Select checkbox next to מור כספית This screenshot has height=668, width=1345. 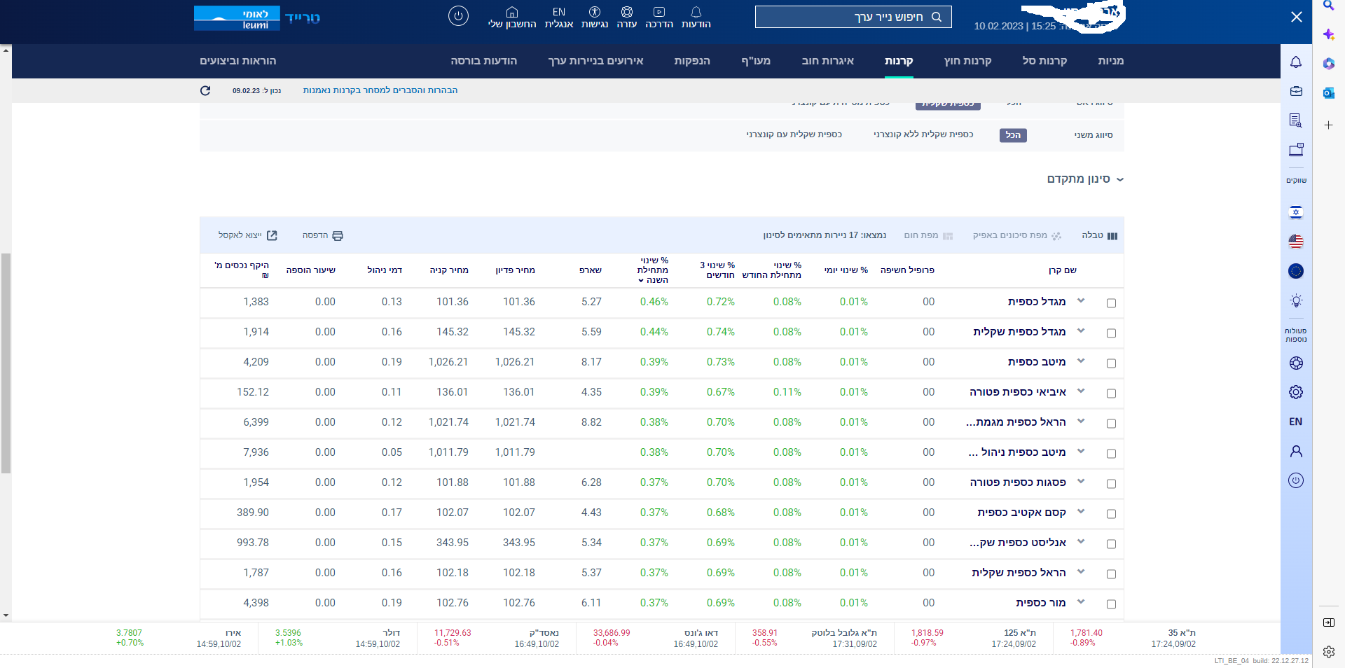pyautogui.click(x=1111, y=604)
